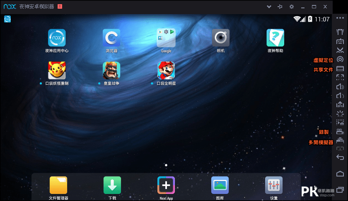Open the 设置 Android settings app in dock
The image size is (348, 201).
[274, 185]
